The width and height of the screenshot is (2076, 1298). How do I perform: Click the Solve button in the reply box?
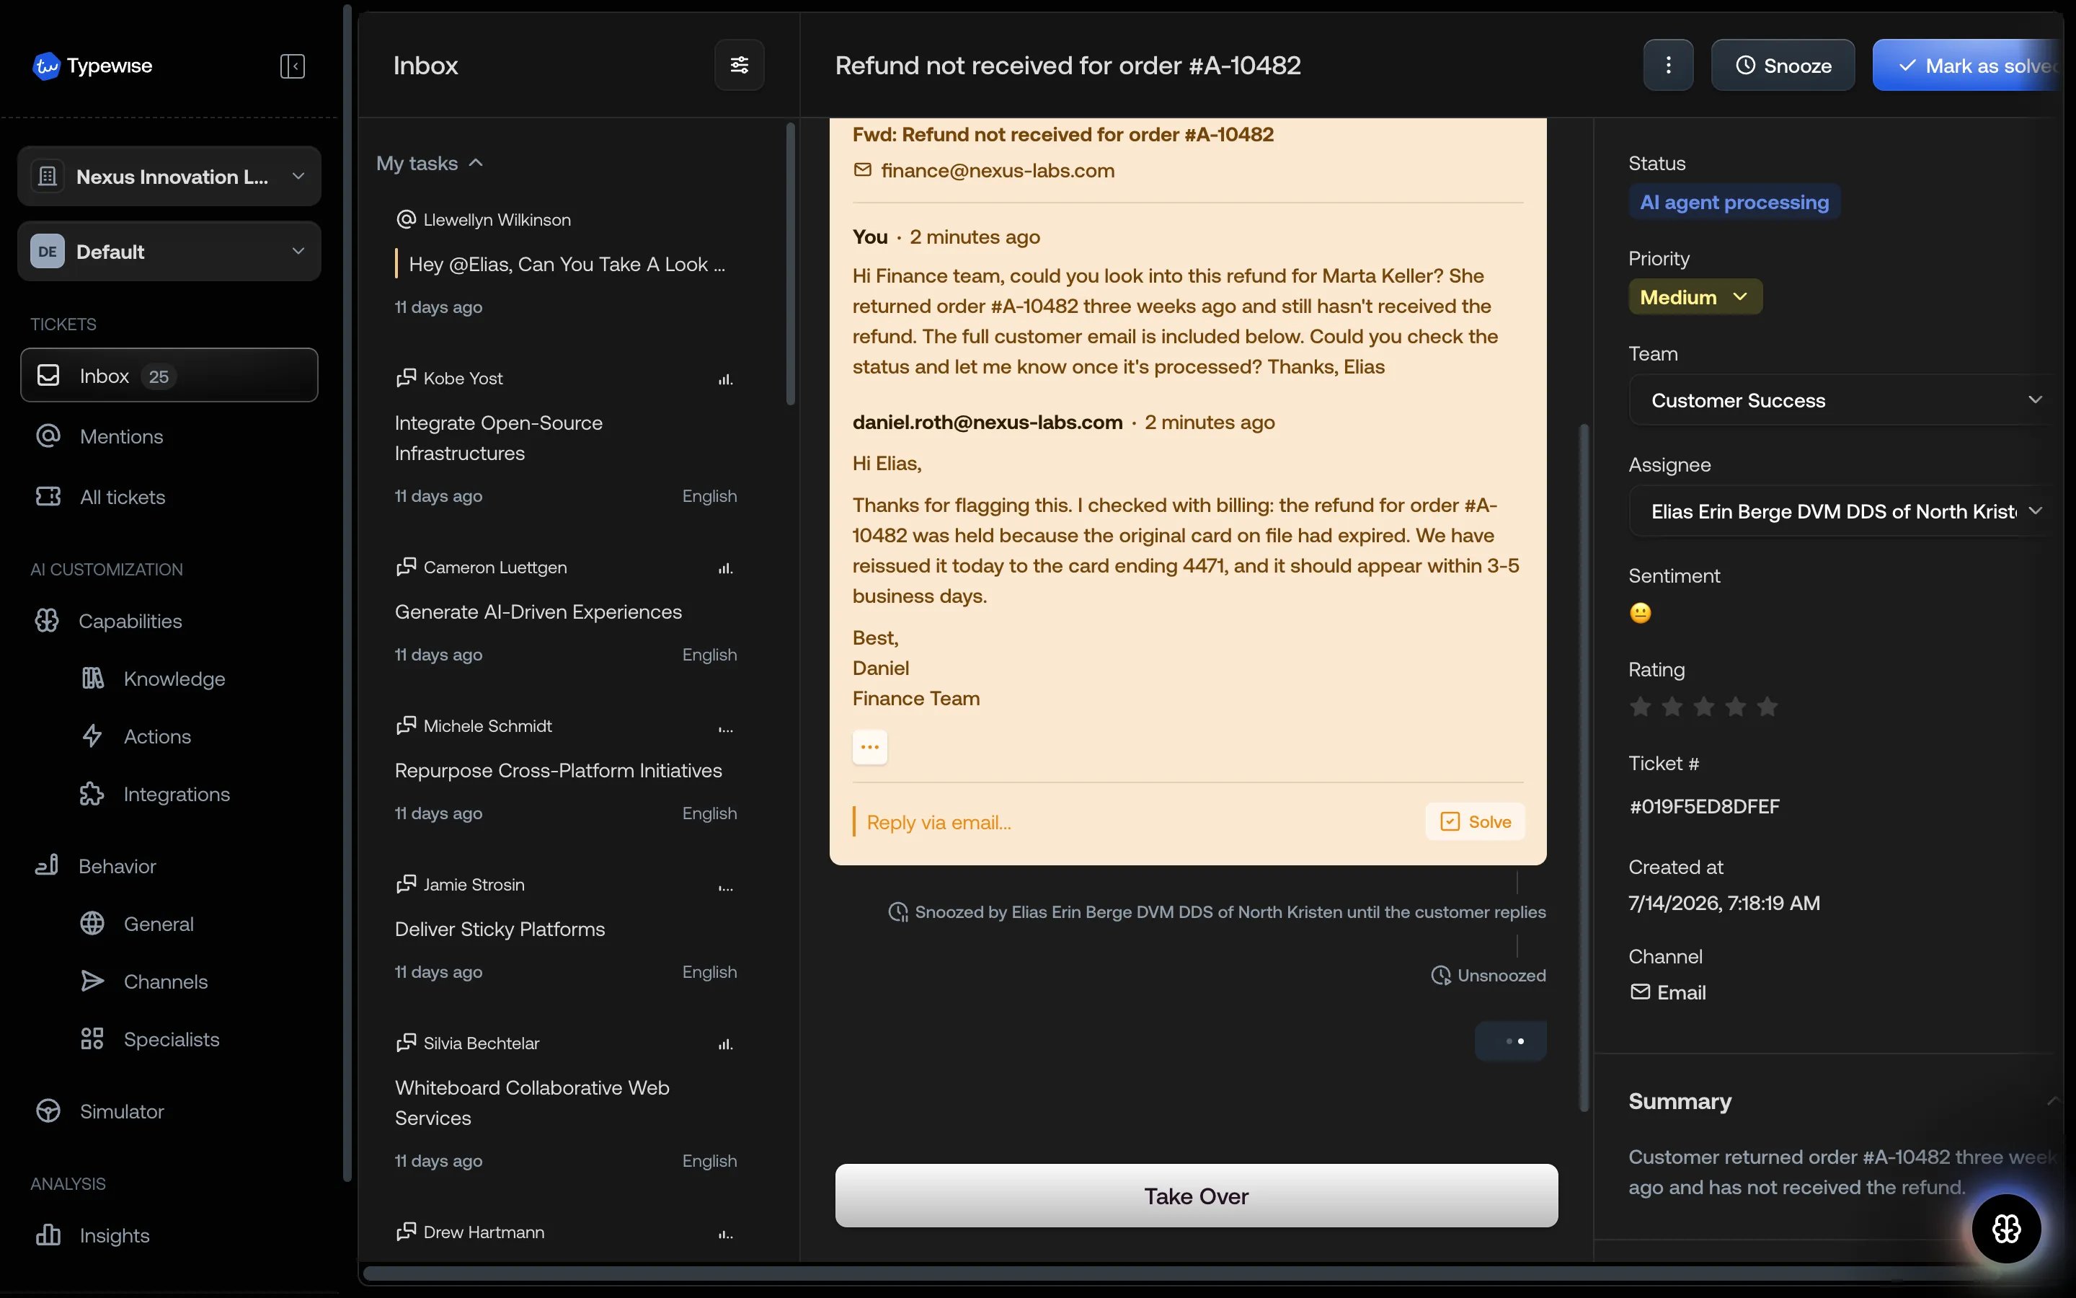click(1475, 821)
